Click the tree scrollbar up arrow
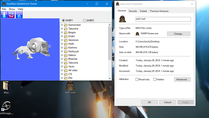209x118 pixels. click(x=110, y=25)
